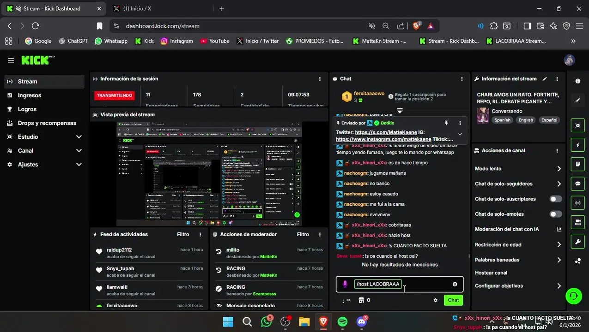This screenshot has width=589, height=332.
Task: Open emoji picker in chat input
Action: click(455, 284)
